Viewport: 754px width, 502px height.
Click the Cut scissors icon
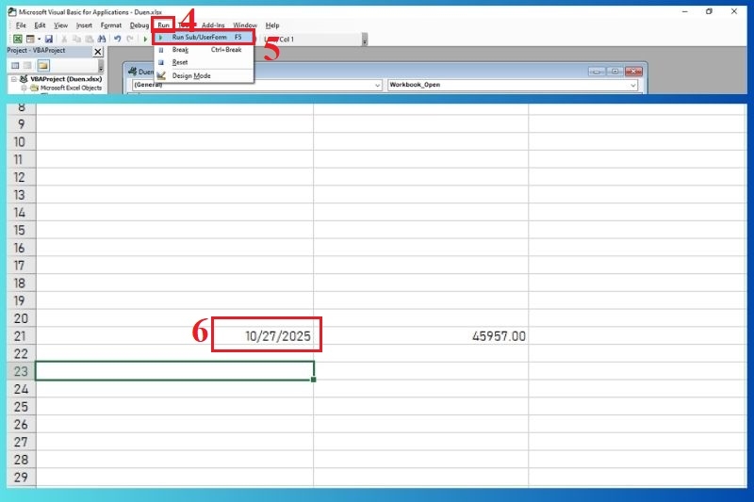coord(64,39)
